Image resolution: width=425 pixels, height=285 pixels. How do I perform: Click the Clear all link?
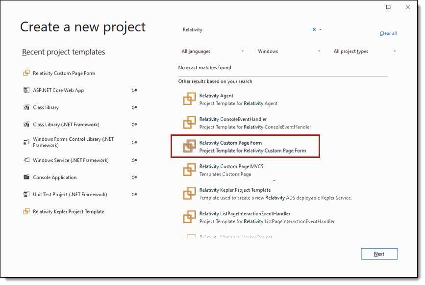tap(388, 33)
